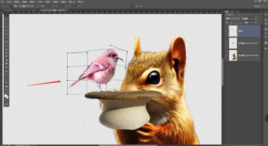Toggle lock transparent pixels
The width and height of the screenshot is (268, 146).
[231, 22]
